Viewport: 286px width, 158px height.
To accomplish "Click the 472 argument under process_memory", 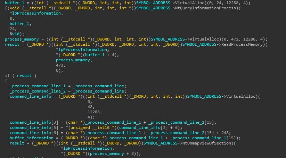I will click(59, 65).
